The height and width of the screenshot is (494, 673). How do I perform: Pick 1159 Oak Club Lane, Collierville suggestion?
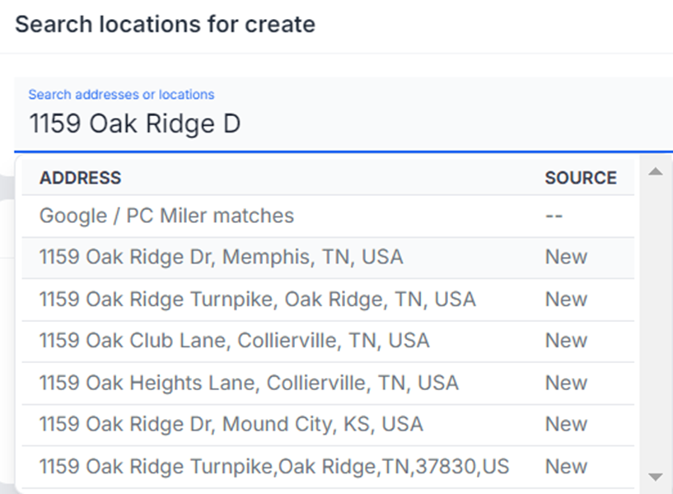(234, 341)
